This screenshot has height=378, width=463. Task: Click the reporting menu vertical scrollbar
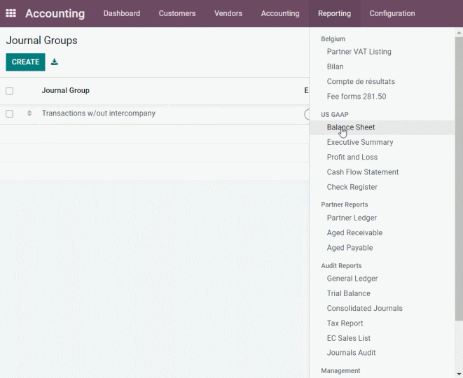(459, 178)
